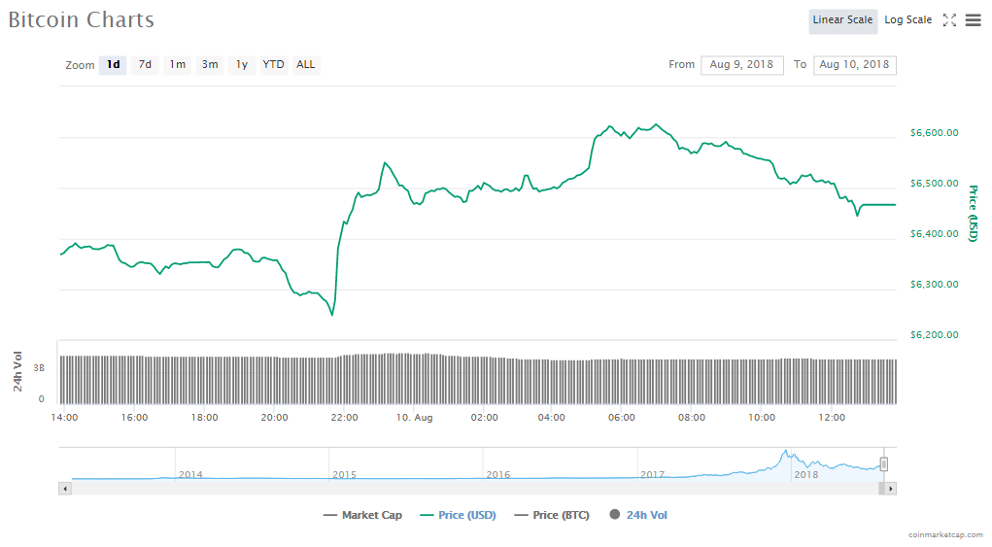Open the hamburger chart menu
992x547 pixels.
[973, 19]
